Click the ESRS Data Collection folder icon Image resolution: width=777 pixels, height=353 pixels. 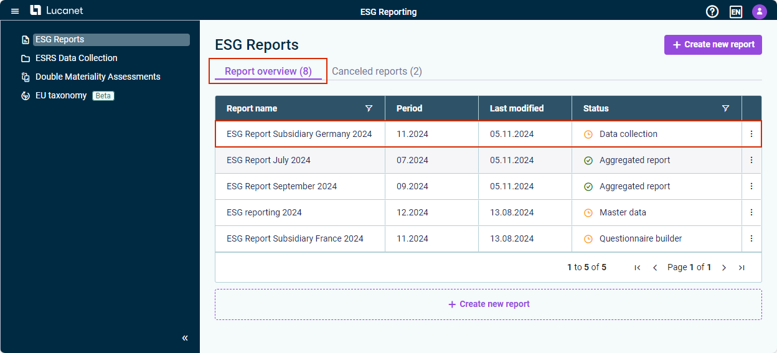[x=26, y=59]
